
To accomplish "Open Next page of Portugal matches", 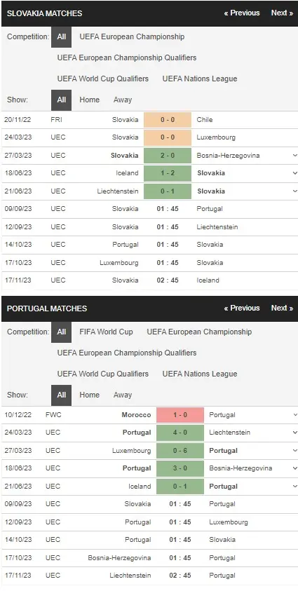I will pos(282,308).
